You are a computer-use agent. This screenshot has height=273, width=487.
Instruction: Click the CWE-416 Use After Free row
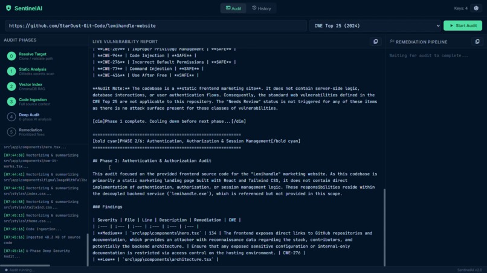click(x=146, y=75)
